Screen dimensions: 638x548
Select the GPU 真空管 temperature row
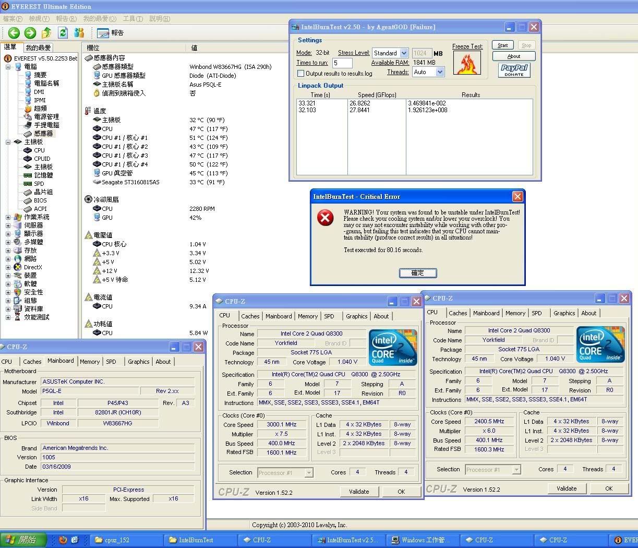[x=117, y=173]
